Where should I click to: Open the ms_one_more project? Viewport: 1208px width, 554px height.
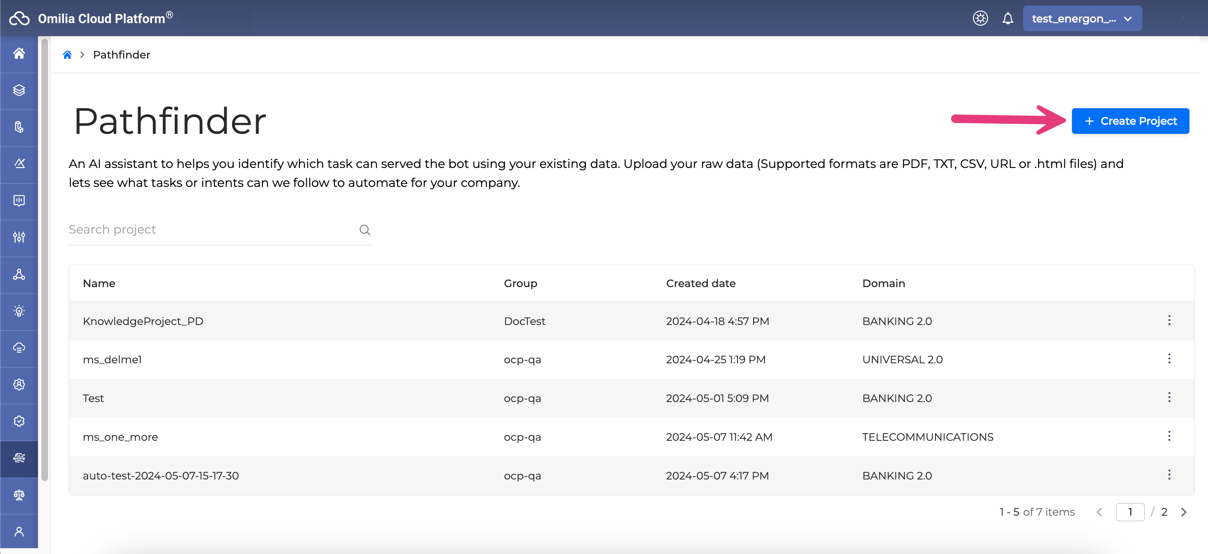[x=120, y=437]
